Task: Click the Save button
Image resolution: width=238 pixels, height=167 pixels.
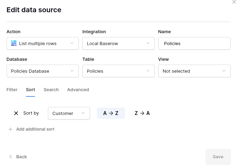Action: [x=218, y=157]
